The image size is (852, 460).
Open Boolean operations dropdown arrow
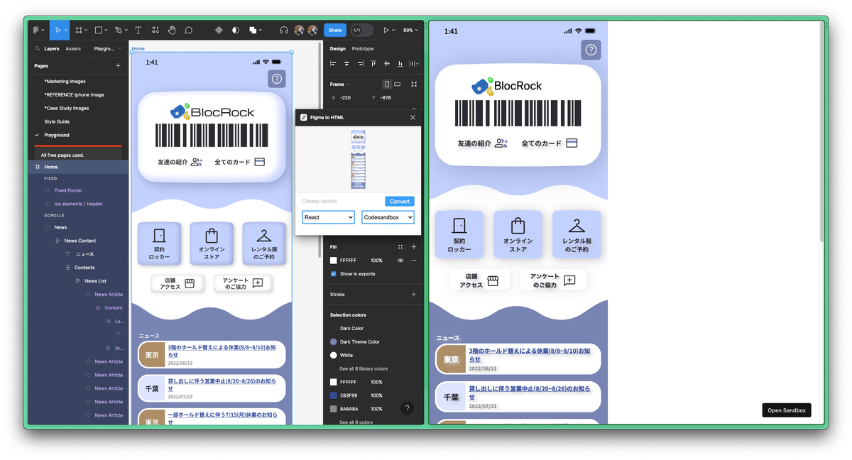coord(261,31)
